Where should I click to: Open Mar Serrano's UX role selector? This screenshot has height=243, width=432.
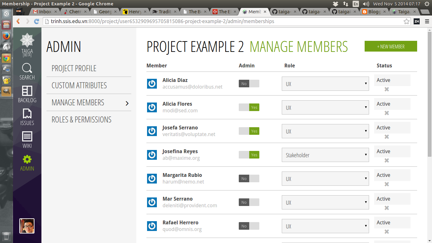325,202
